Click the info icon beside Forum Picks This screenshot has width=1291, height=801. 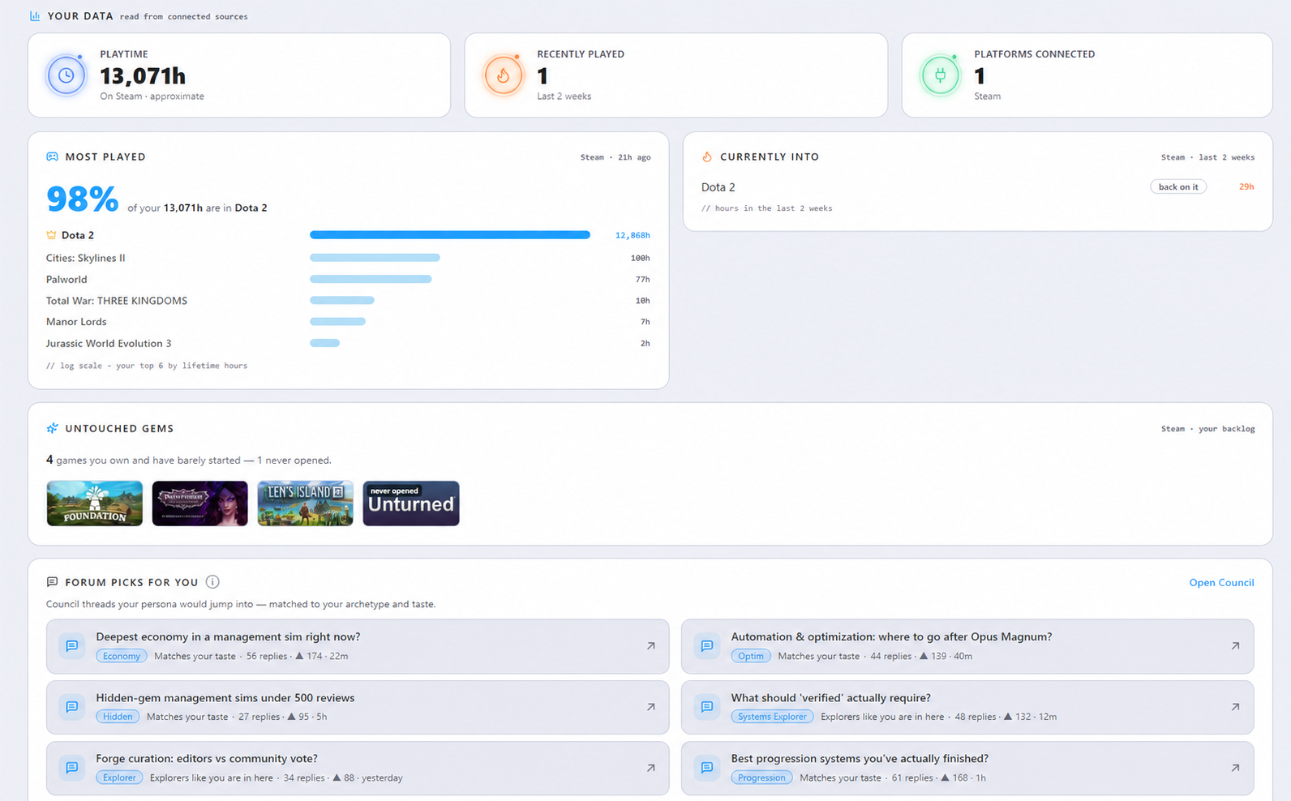[212, 582]
